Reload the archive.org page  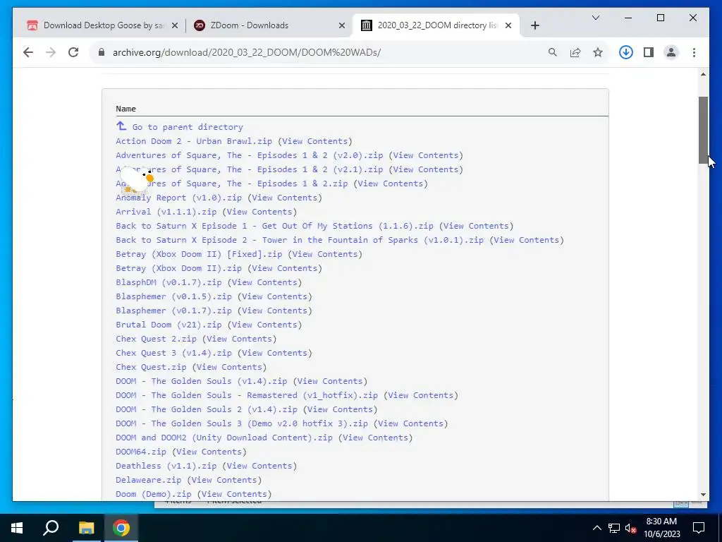pos(73,52)
